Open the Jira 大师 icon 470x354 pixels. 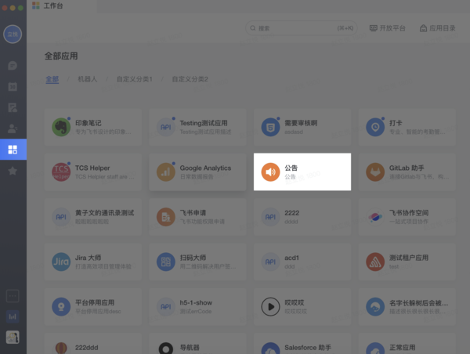61,262
